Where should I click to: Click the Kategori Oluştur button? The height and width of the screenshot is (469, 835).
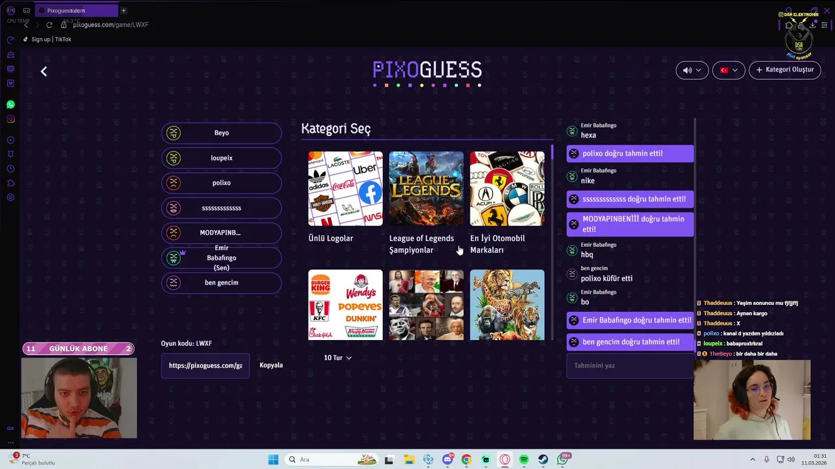tap(785, 70)
